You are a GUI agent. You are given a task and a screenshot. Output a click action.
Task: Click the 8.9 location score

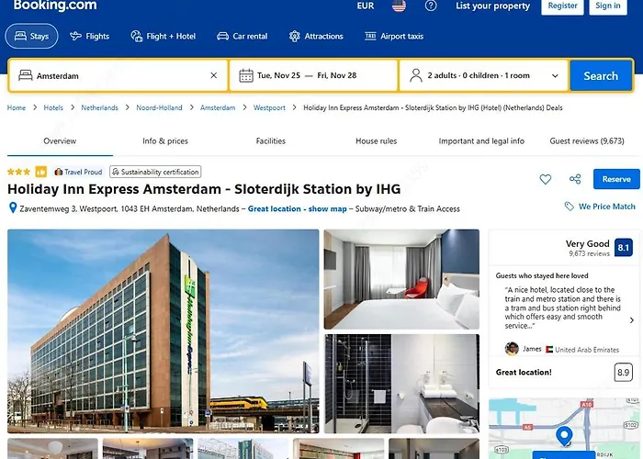pyautogui.click(x=624, y=372)
